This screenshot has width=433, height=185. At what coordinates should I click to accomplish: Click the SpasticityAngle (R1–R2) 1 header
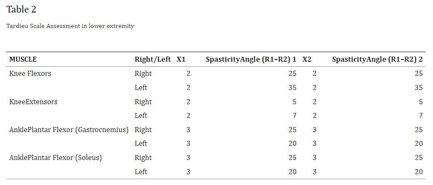[x=251, y=59]
